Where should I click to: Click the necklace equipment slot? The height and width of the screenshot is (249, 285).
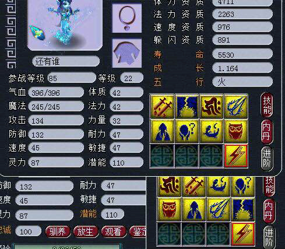click(127, 18)
